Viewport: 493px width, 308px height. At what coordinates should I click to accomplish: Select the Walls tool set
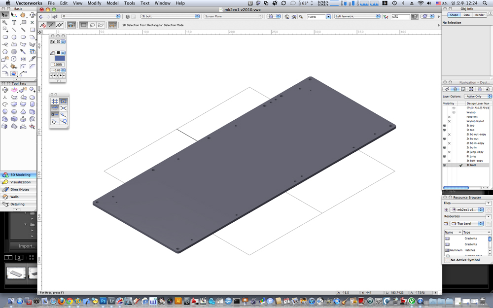(19, 197)
